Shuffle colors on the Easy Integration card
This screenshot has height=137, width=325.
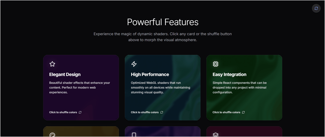[x=229, y=112]
